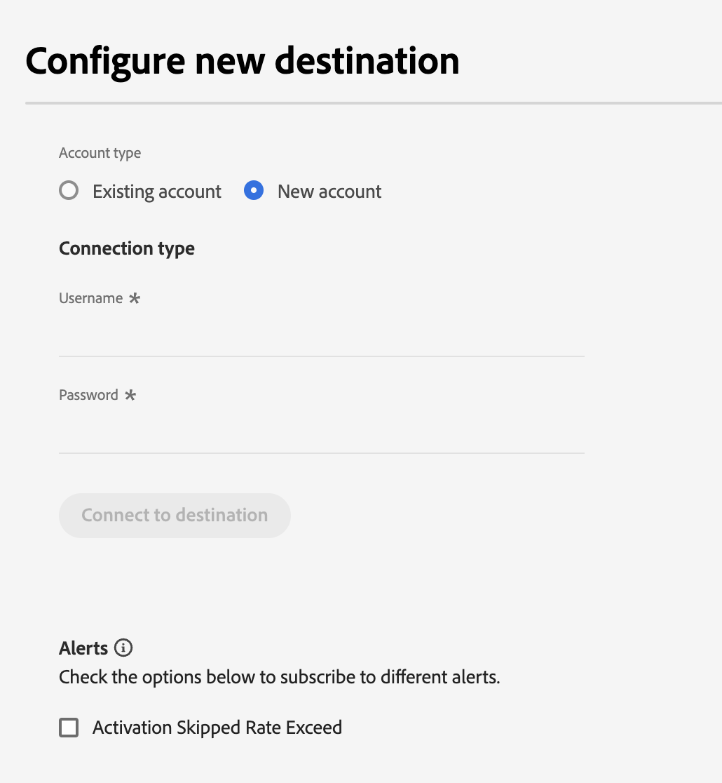This screenshot has width=722, height=783.
Task: Click the alerts subscription description text
Action: coord(280,677)
